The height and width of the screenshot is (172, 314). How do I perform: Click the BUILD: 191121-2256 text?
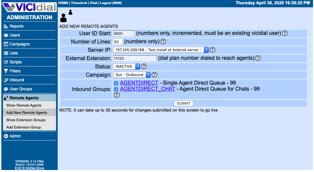pos(30,165)
